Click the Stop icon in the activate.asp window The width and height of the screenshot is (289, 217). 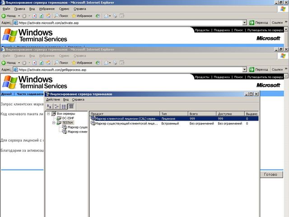click(x=34, y=16)
